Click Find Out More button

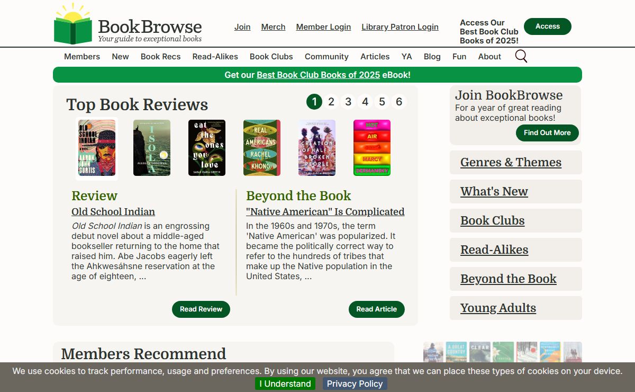coord(547,133)
